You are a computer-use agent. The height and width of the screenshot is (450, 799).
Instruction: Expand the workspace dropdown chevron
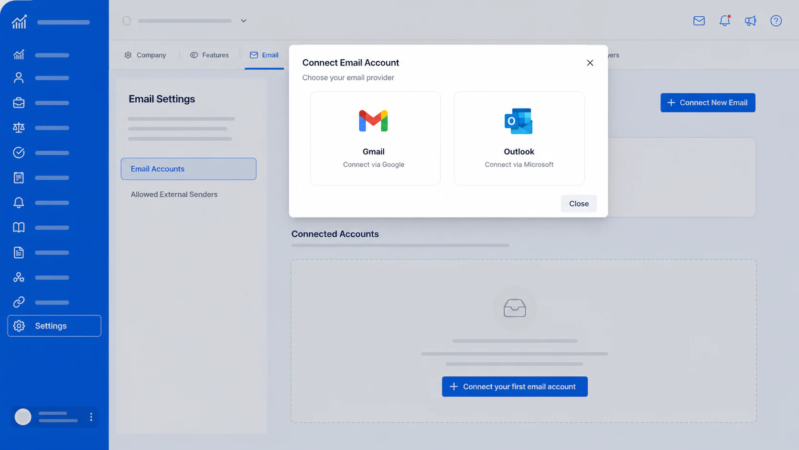(x=244, y=21)
